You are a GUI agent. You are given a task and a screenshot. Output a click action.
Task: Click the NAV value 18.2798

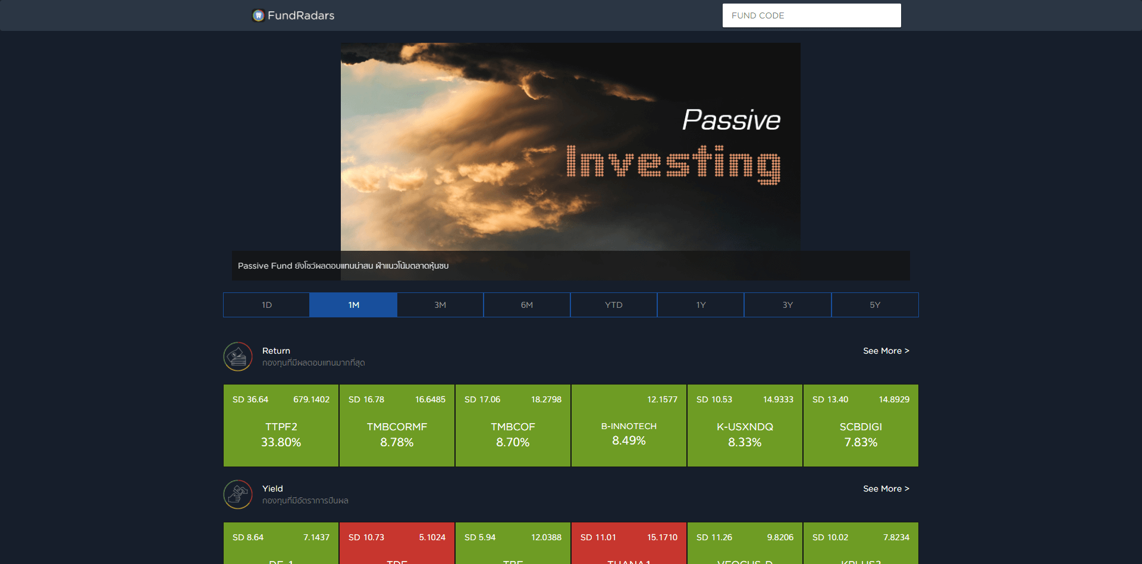tap(546, 399)
